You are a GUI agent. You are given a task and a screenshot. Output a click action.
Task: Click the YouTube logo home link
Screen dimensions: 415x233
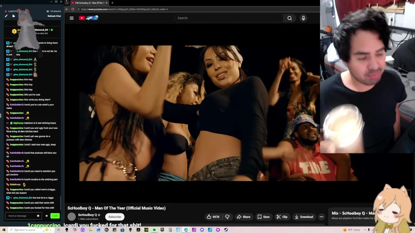(89, 18)
